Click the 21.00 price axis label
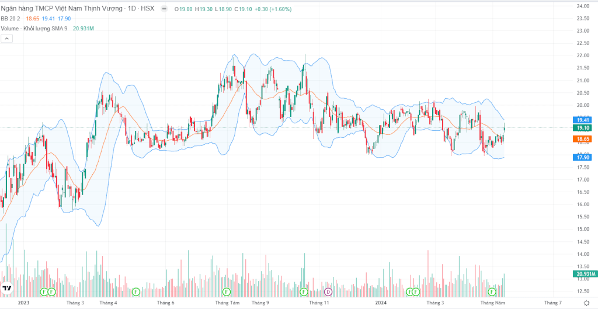 582,81
